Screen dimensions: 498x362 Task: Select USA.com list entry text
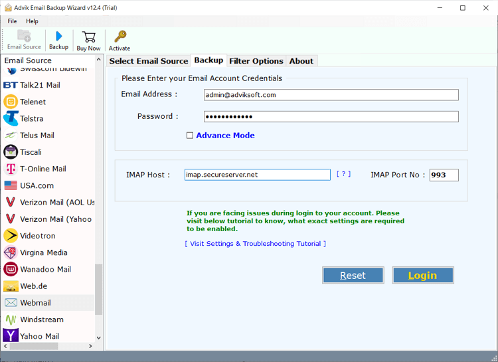pyautogui.click(x=37, y=185)
